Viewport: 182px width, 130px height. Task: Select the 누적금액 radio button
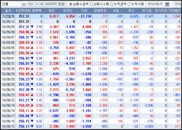click(112, 4)
